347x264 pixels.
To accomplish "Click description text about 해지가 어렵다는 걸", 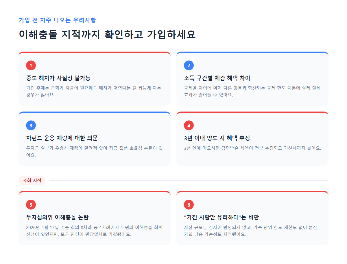I will pos(94,91).
